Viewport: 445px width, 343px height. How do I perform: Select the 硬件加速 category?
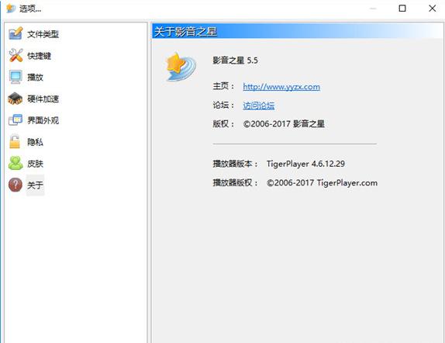click(43, 99)
